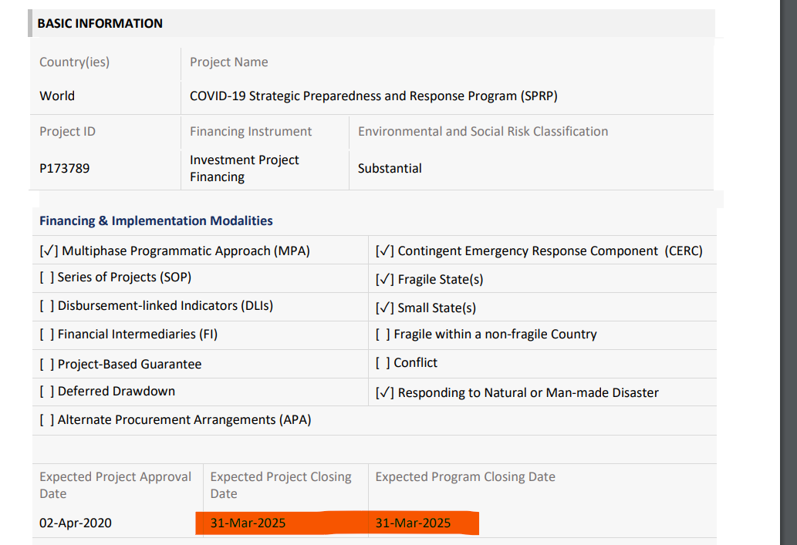797x545 pixels.
Task: Toggle the Alternate Procurement Arrangements (APA) checkbox
Action: point(47,419)
